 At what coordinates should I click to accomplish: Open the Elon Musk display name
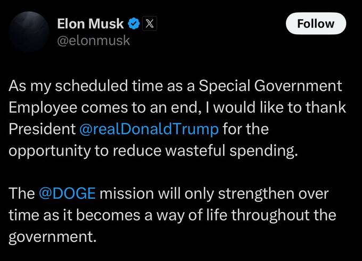pyautogui.click(x=90, y=24)
